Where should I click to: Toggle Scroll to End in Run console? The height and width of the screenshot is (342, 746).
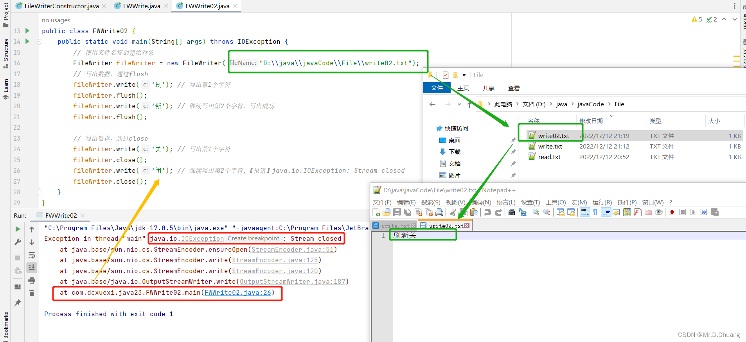pos(32,267)
